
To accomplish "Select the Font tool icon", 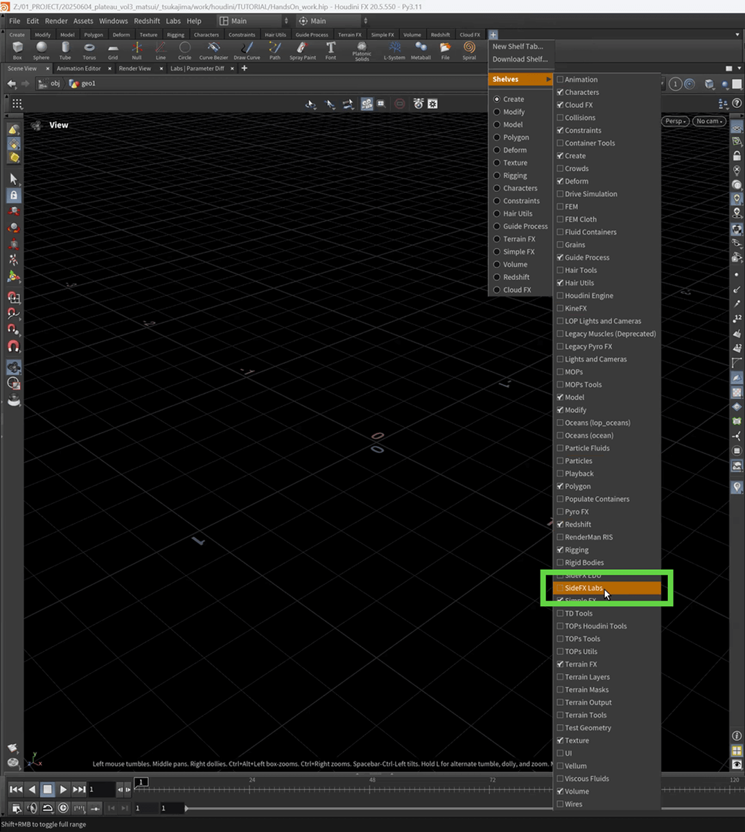I will click(331, 49).
